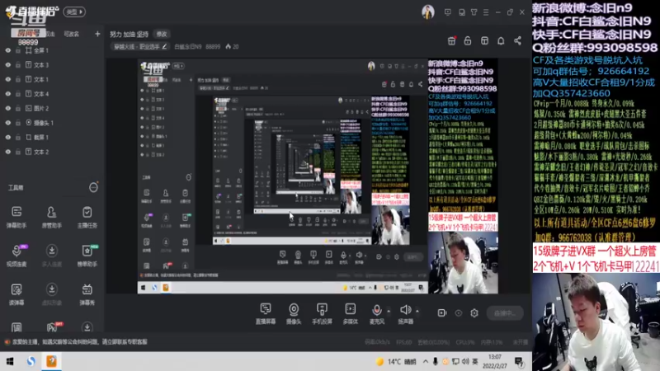
Task: Click the 修改 title edit button
Action: click(162, 34)
